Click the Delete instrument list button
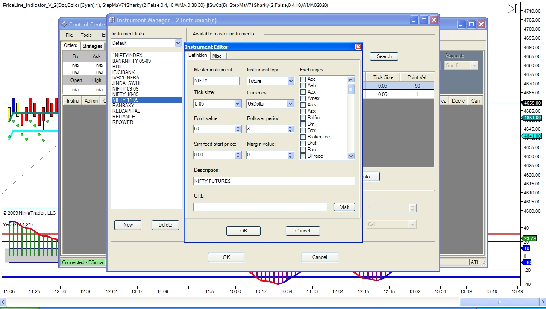The width and height of the screenshot is (546, 309). [165, 225]
